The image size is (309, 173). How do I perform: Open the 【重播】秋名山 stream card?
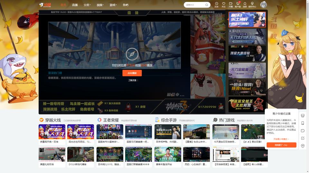pyautogui.click(x=196, y=134)
